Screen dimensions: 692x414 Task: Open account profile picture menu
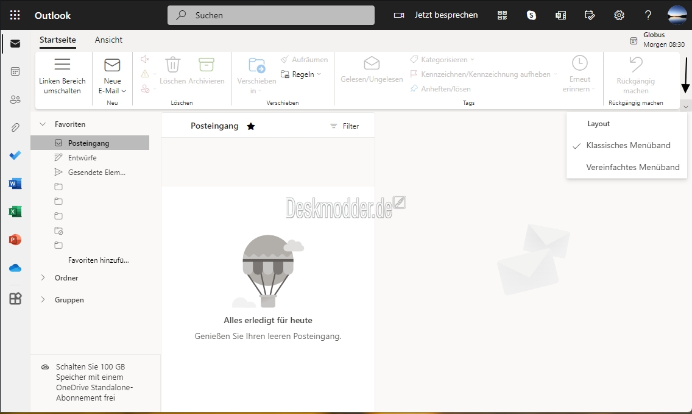click(x=677, y=15)
